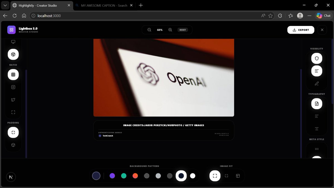
Task: Select the white background swatch
Action: pos(193,176)
